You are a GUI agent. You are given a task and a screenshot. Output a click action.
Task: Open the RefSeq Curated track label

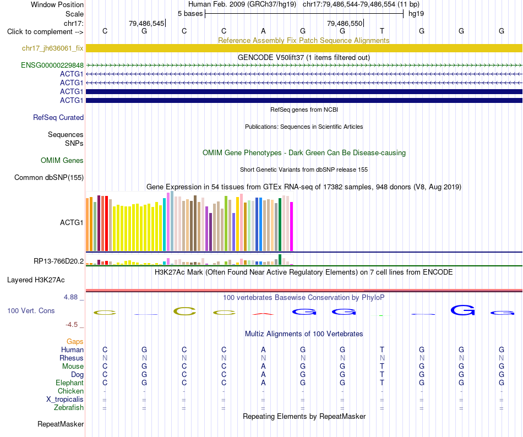click(58, 117)
